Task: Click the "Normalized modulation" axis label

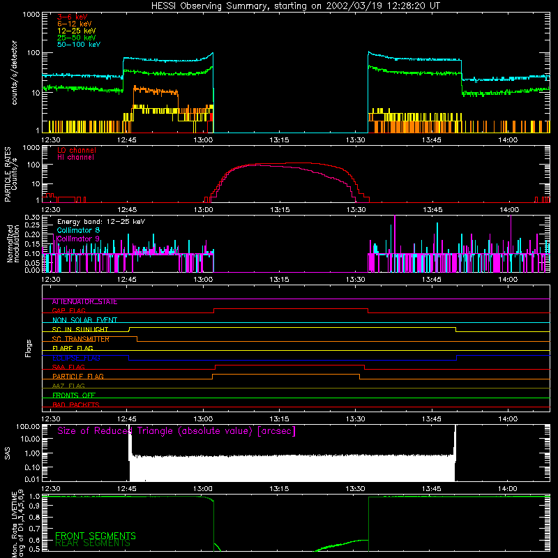Action: tap(13, 243)
